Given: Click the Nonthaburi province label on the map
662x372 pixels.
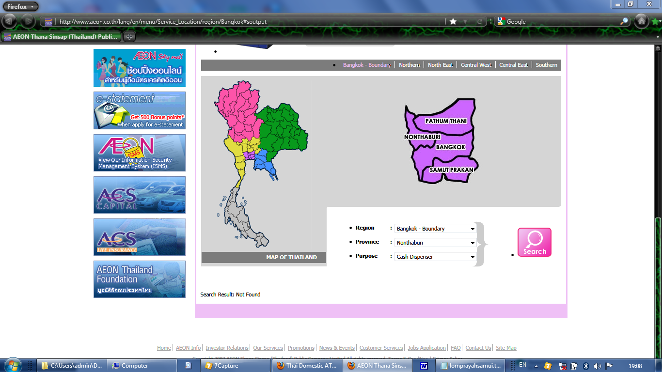Looking at the screenshot, I should (x=423, y=137).
